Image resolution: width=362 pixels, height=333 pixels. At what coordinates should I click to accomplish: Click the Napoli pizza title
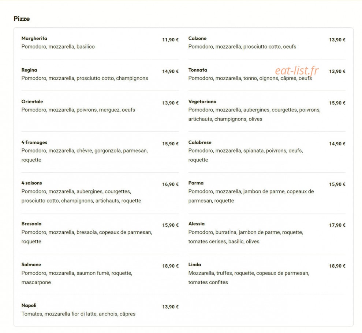tap(29, 305)
